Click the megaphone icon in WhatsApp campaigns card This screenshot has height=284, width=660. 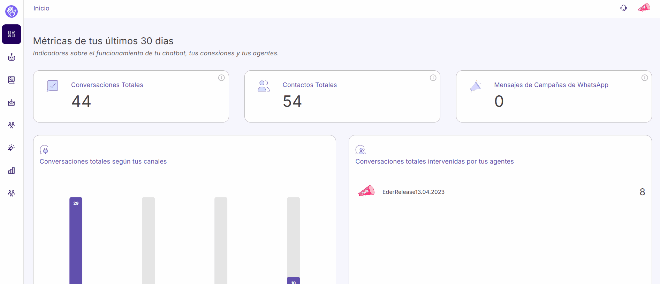[x=476, y=86]
